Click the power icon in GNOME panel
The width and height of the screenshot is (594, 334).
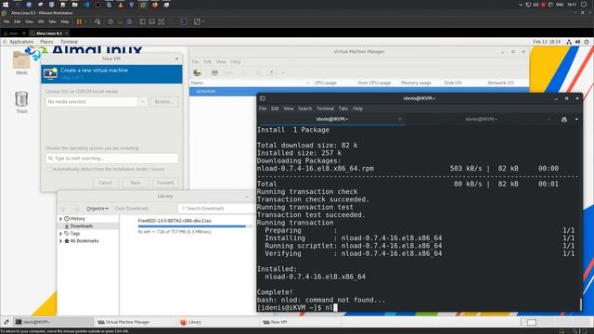[587, 42]
